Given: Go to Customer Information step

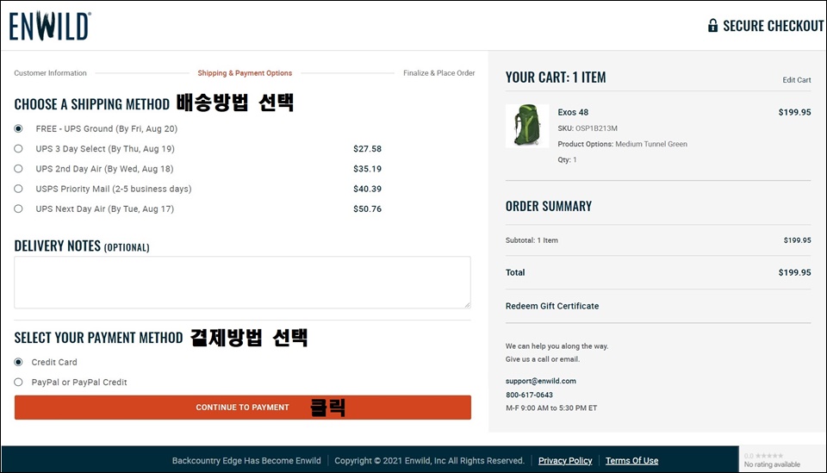Looking at the screenshot, I should point(50,73).
